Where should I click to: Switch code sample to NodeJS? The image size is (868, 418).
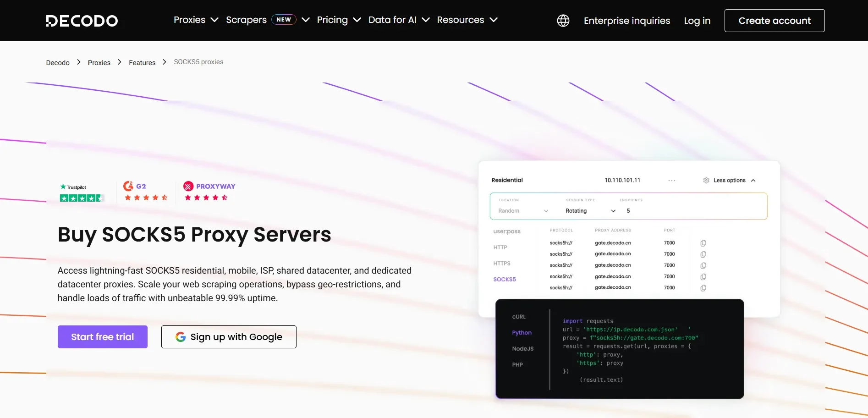523,349
